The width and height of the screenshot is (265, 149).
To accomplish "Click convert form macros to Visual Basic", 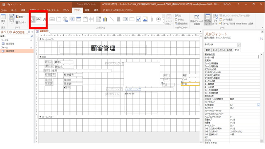I will pyautogui.click(x=236, y=24).
